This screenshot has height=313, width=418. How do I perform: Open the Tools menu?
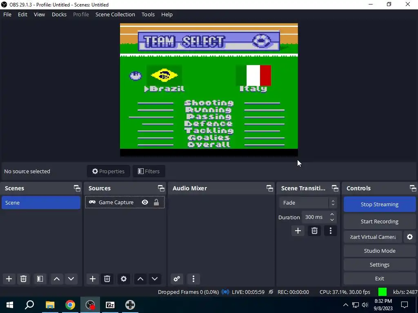(x=148, y=14)
